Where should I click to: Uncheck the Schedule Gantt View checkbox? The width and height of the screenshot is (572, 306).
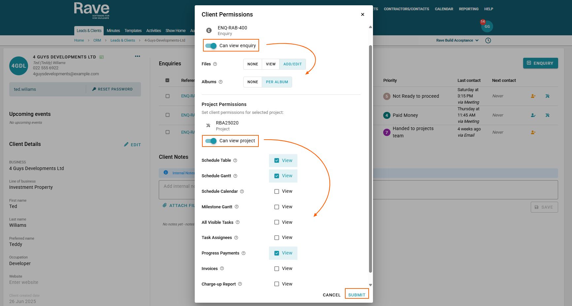(x=277, y=176)
